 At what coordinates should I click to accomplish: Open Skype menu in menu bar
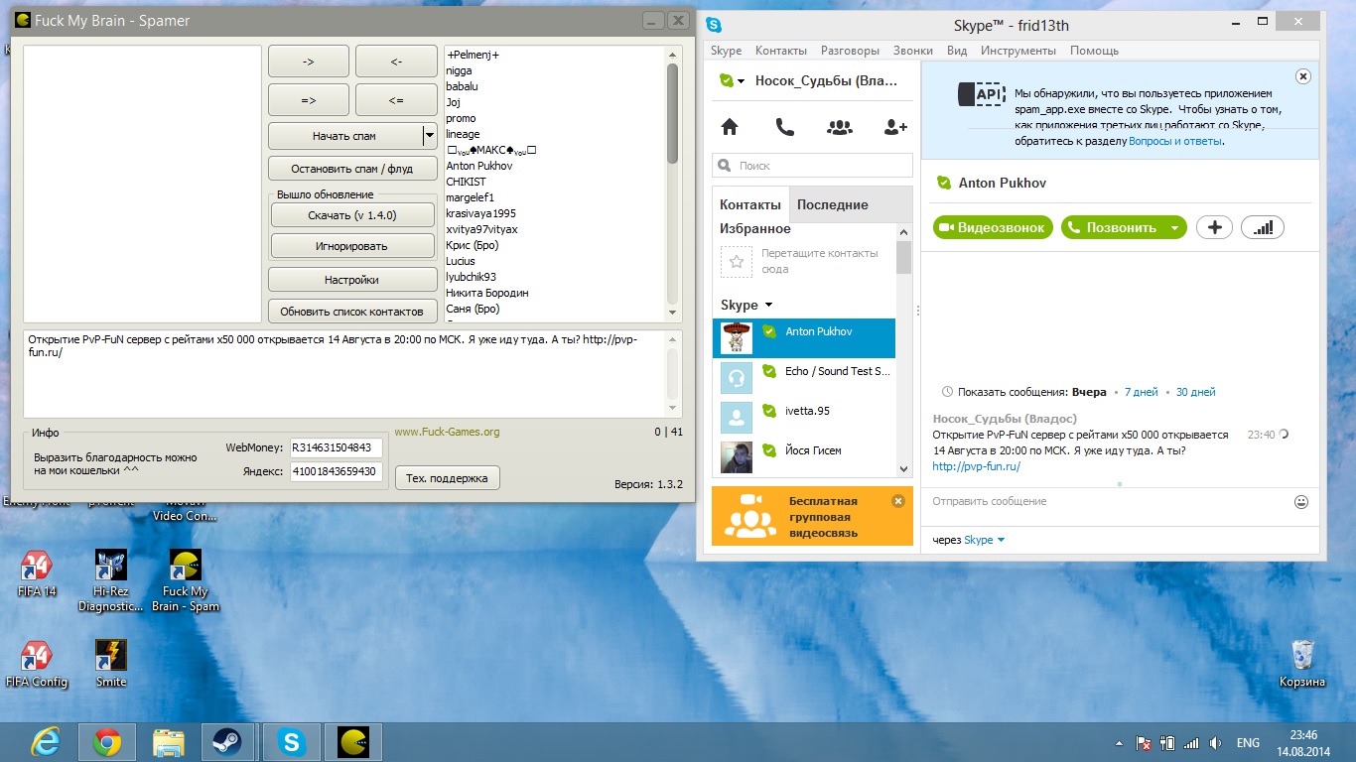coord(727,51)
